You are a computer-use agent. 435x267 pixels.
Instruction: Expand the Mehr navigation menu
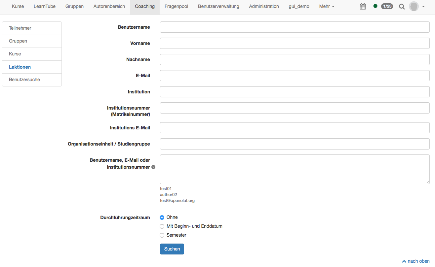coord(326,6)
